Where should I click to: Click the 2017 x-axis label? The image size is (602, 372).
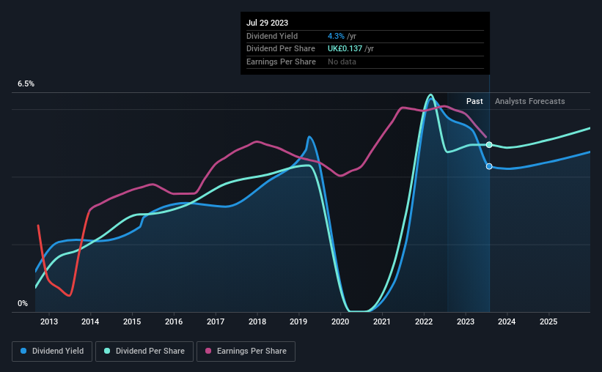[216, 321]
